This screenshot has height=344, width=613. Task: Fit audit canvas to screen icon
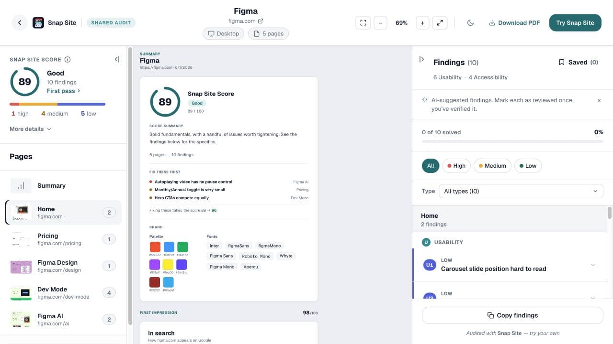tap(363, 22)
